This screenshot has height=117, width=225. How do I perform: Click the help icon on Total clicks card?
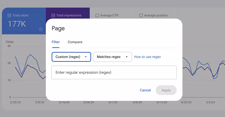[x=41, y=29]
